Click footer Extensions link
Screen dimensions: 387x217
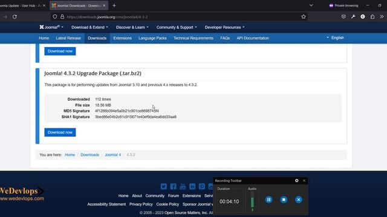point(192,196)
